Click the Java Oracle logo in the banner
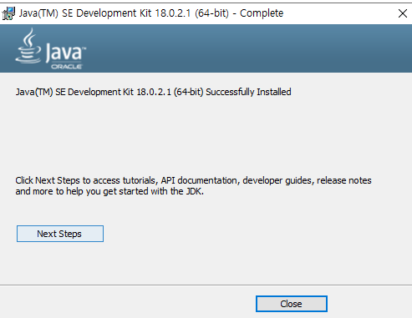Screen dimensions: 412x318 [51, 48]
